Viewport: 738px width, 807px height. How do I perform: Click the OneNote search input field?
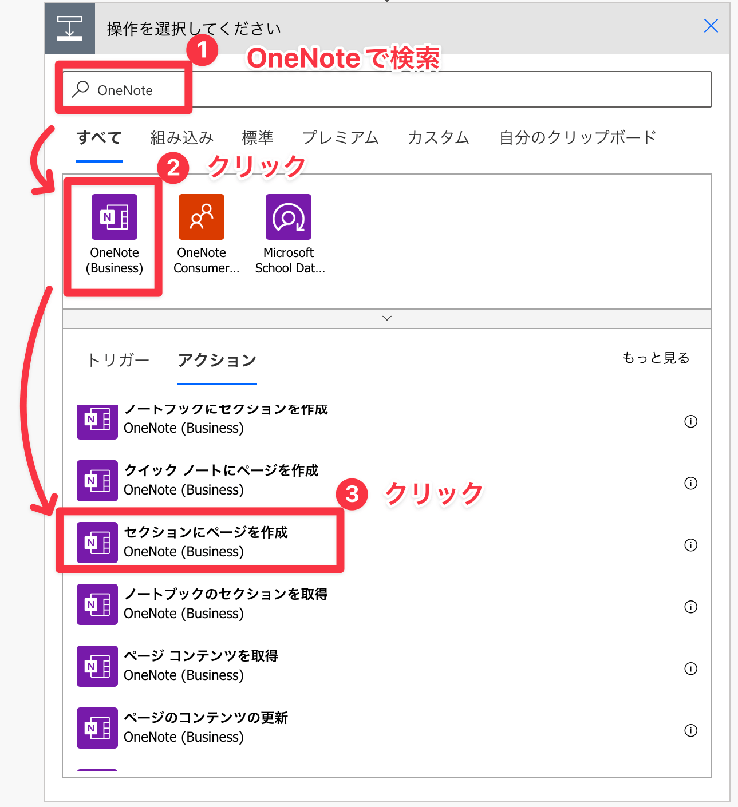pyautogui.click(x=387, y=89)
